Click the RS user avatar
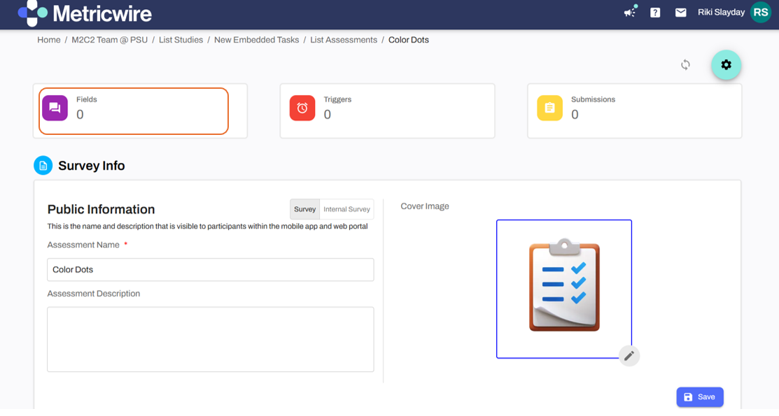 [x=761, y=13]
